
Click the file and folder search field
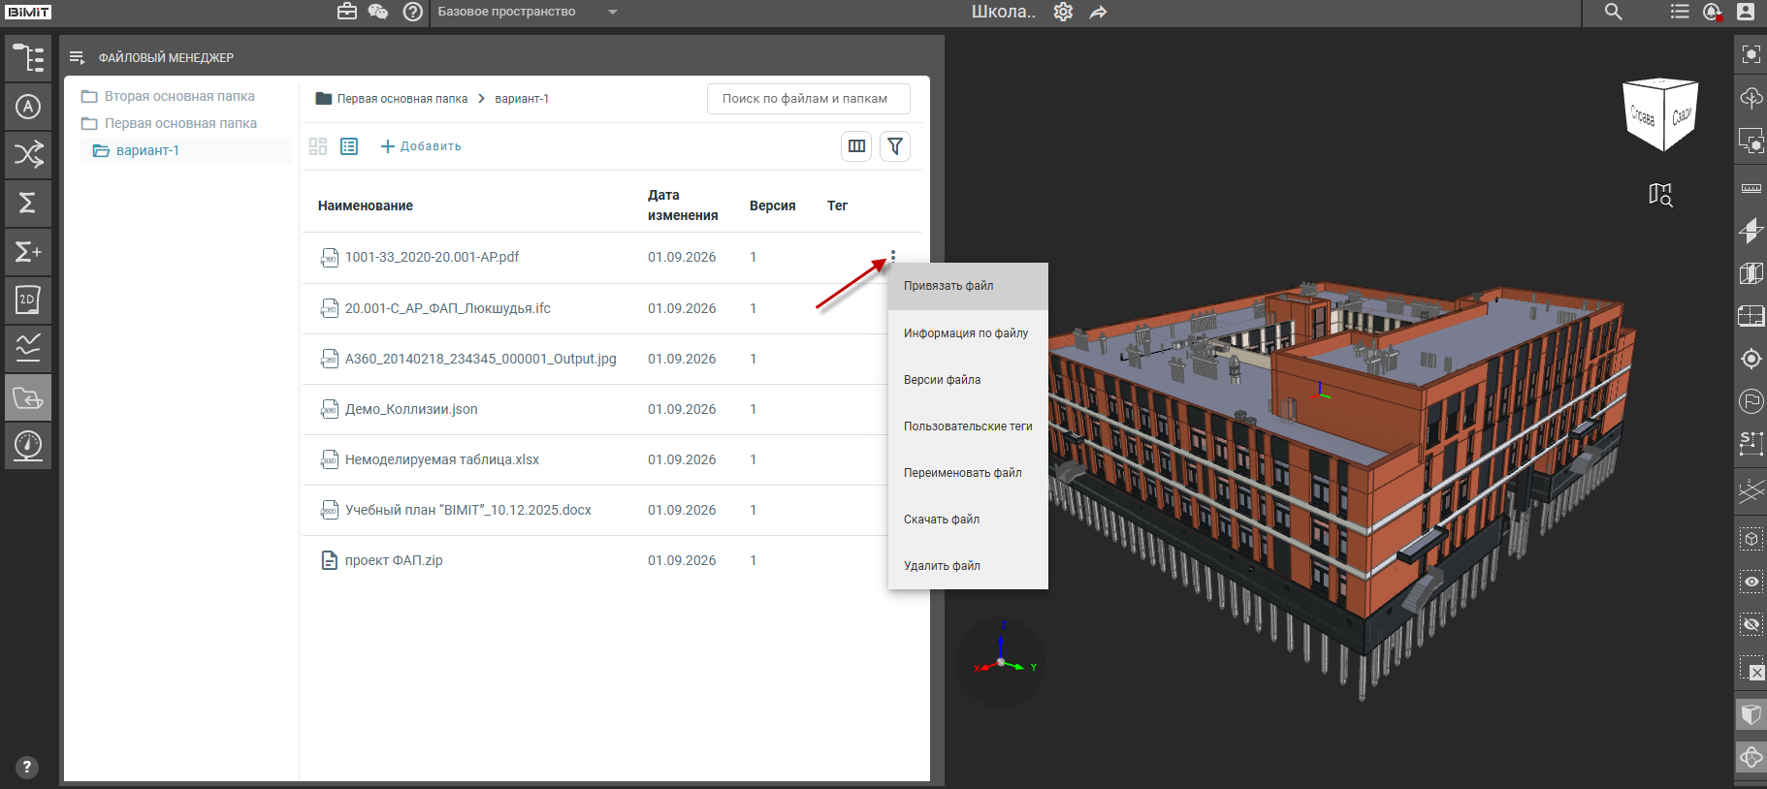[x=809, y=99]
